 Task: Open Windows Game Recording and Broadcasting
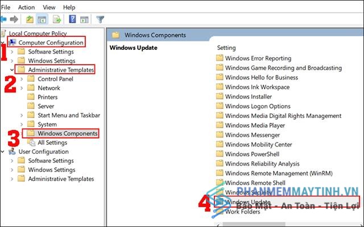coord(283,68)
